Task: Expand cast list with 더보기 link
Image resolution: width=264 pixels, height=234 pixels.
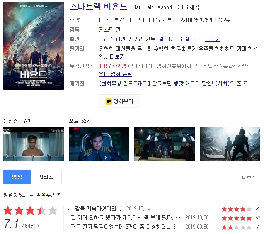Action: (x=212, y=39)
